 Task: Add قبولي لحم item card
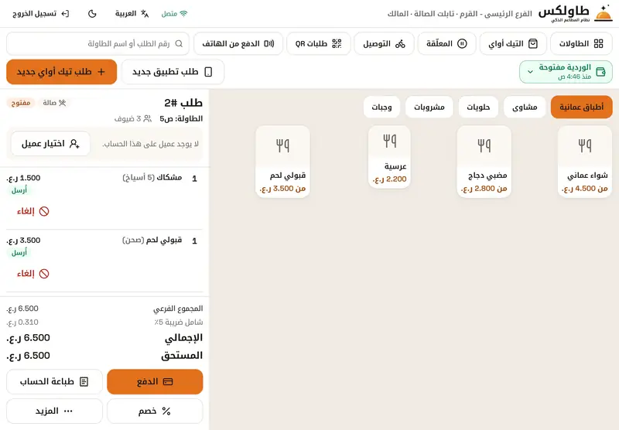point(282,162)
